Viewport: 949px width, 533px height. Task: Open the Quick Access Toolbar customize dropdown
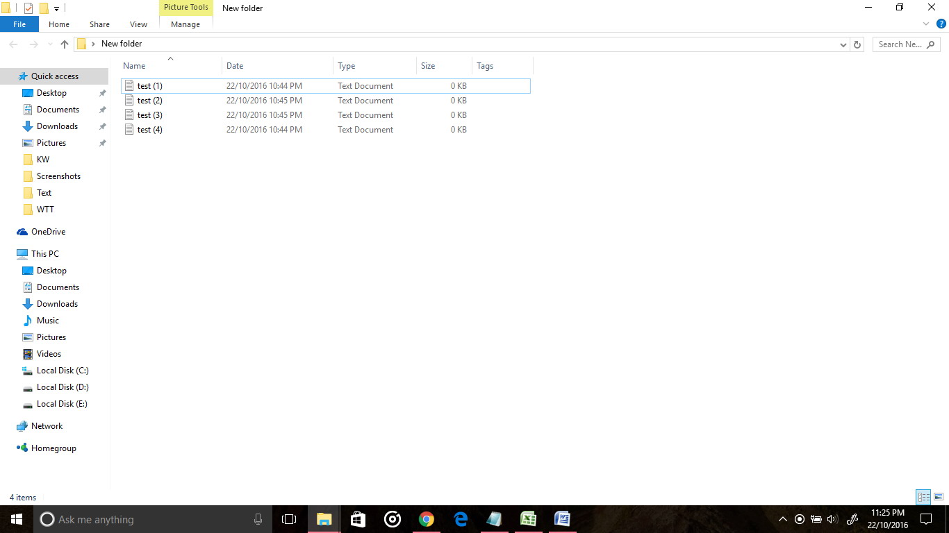(x=56, y=8)
